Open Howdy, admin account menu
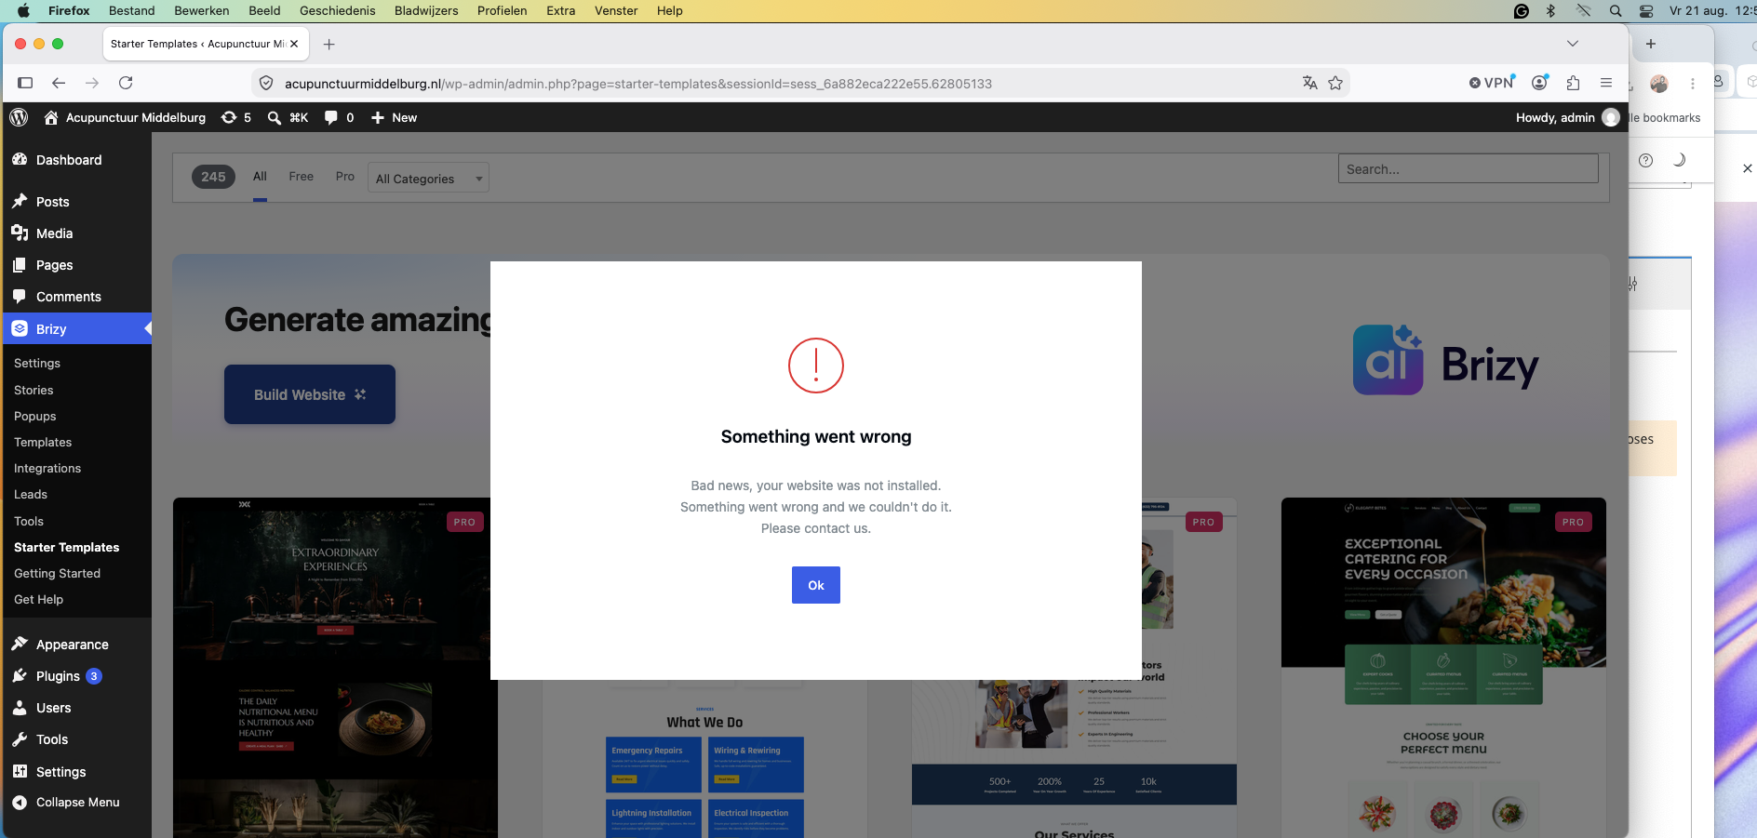This screenshot has width=1757, height=838. tap(1568, 117)
